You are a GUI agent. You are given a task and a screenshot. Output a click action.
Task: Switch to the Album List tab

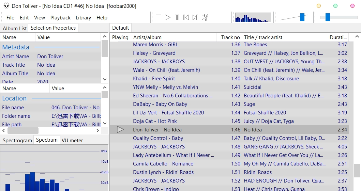tap(15, 28)
